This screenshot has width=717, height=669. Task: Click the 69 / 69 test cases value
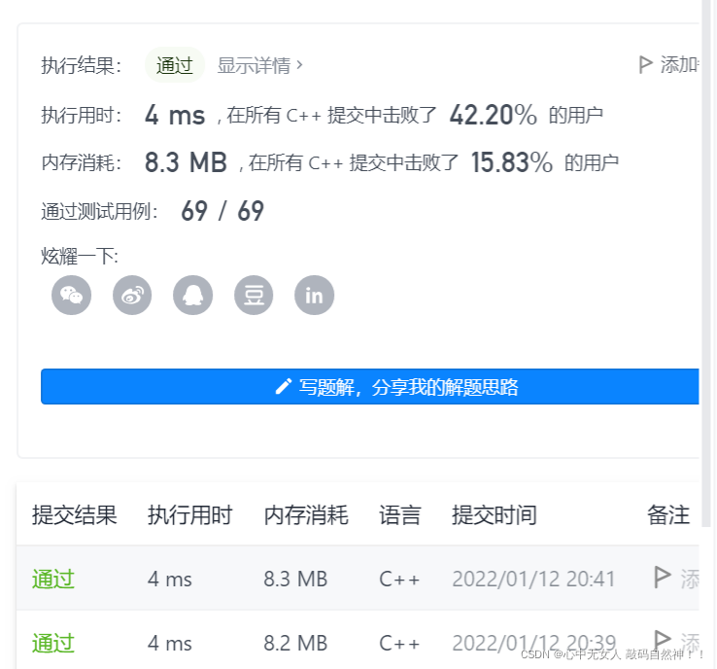point(222,211)
